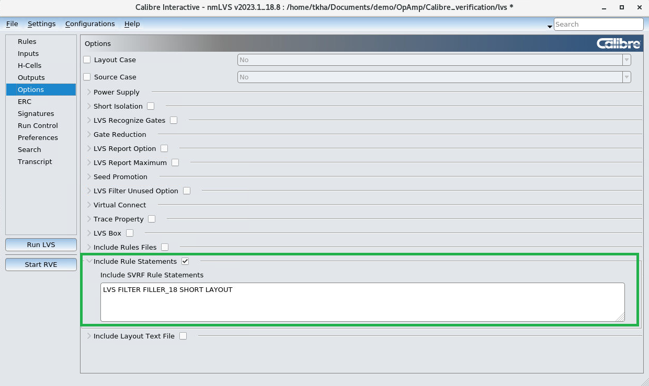The image size is (649, 386).
Task: Click the Calibre logo icon
Action: tap(619, 44)
